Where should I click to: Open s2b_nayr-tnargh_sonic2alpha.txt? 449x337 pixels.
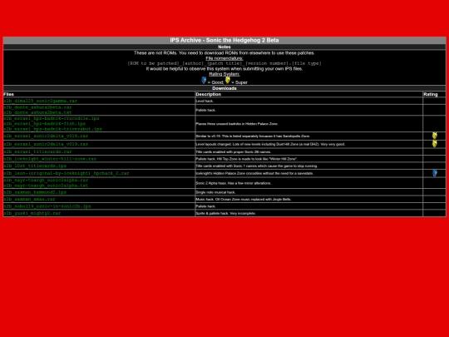tap(46, 185)
